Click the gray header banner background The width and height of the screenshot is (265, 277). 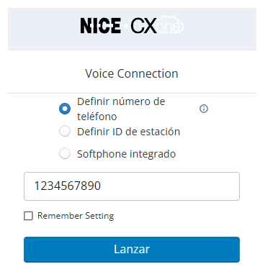click(x=43, y=29)
